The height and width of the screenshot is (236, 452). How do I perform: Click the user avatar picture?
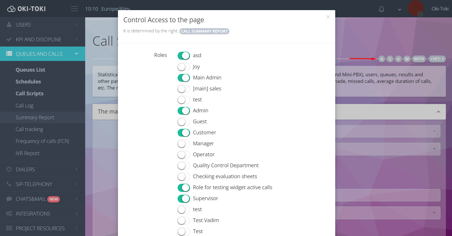pos(415,8)
